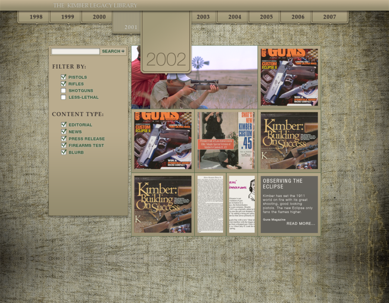Open the boy aiming rifle photo
This screenshot has height=303, width=389.
coord(194,92)
